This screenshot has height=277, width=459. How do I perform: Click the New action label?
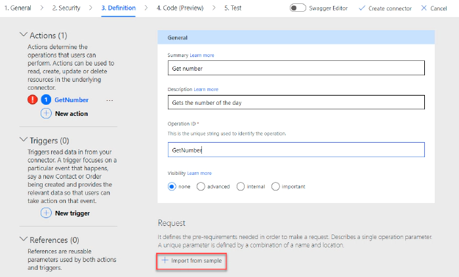coord(71,114)
